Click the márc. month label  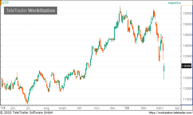click(160, 108)
